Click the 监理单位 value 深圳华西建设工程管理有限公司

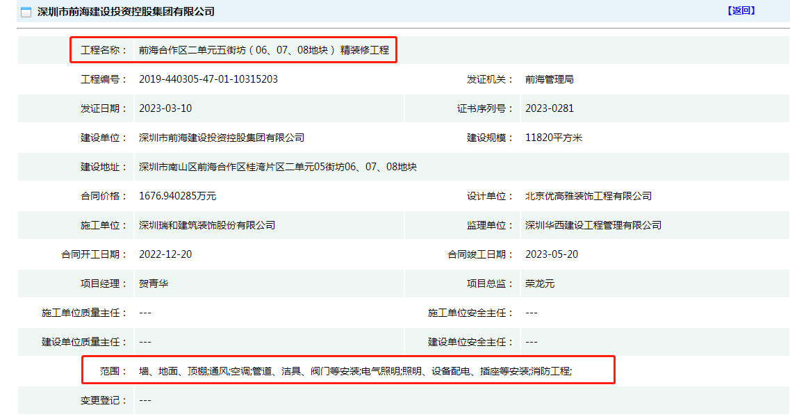[x=593, y=225]
